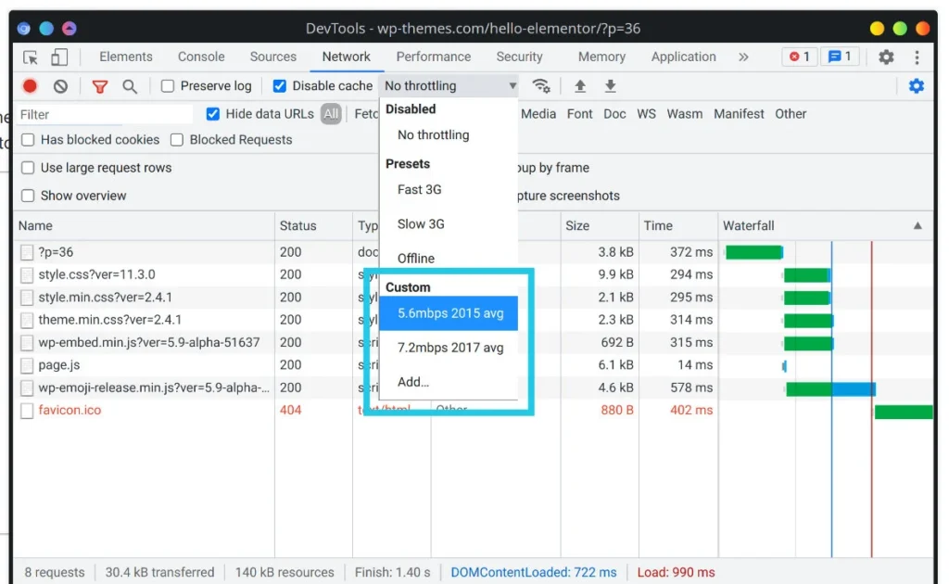
Task: Switch to the Application tab
Action: (683, 57)
